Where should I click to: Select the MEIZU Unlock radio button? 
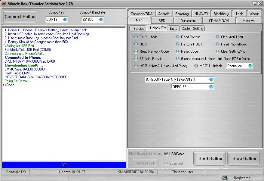[196, 66]
